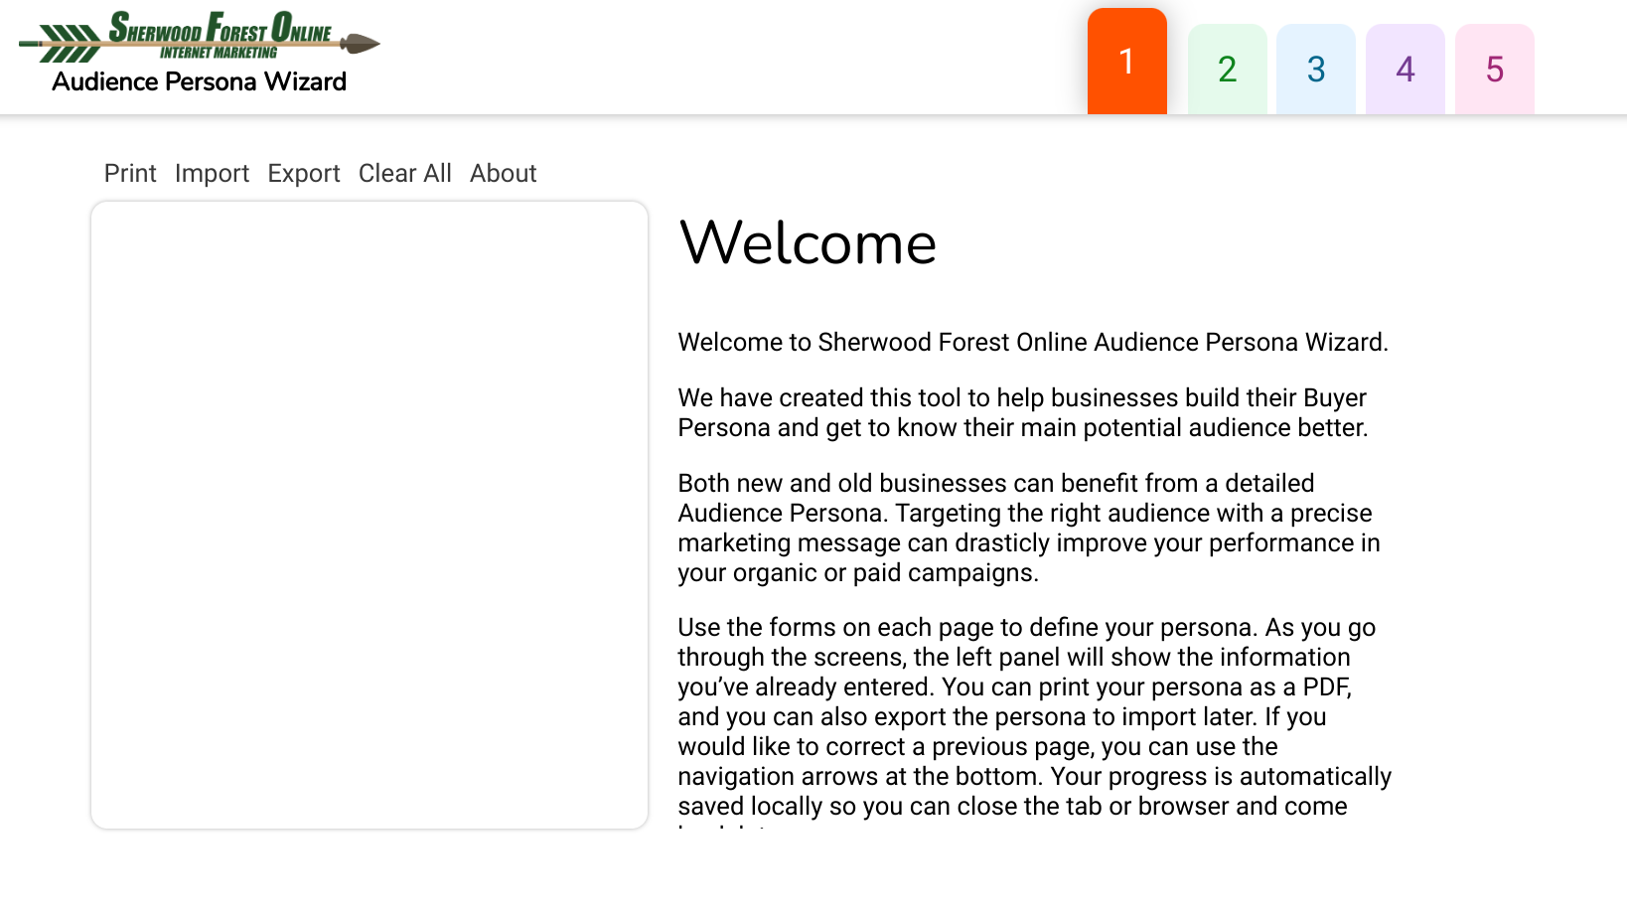Viewport: 1627px width, 915px height.
Task: Click the paragraph starting "Welcome to Sherwood"
Action: pos(1033,343)
